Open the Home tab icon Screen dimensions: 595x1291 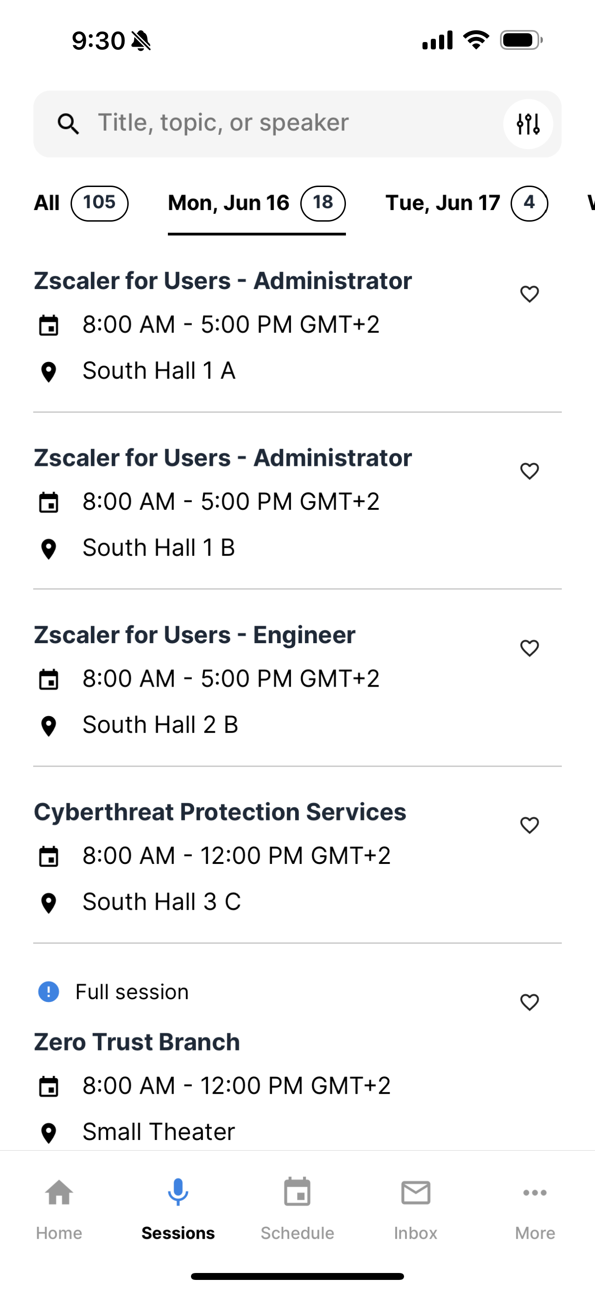tap(59, 1192)
